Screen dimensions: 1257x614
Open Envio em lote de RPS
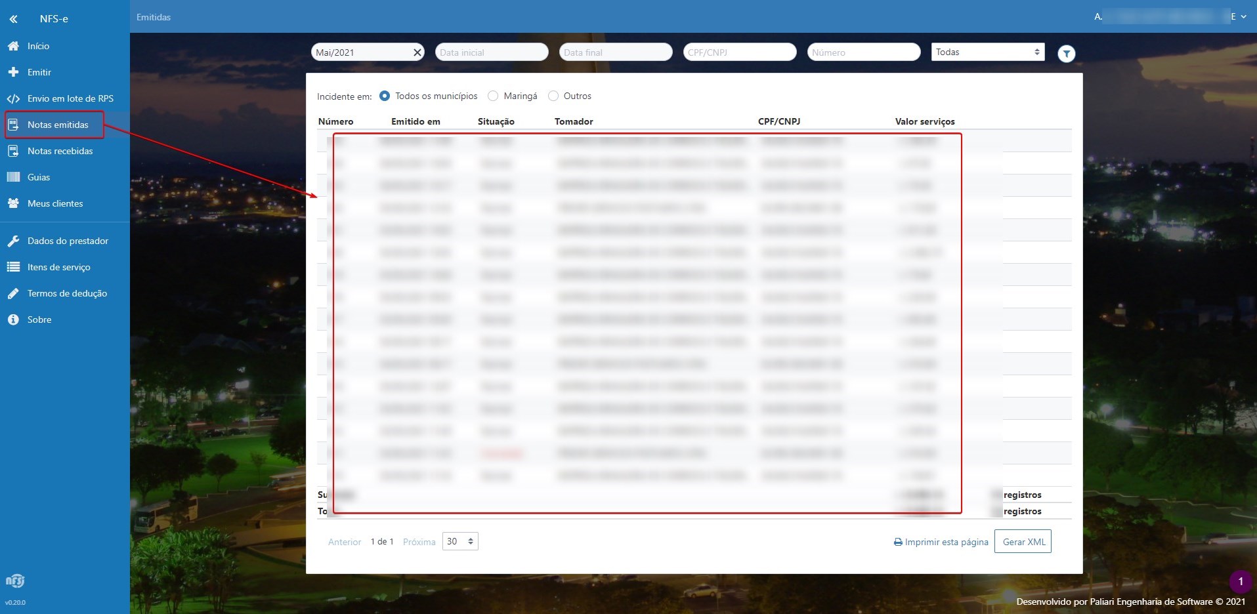pos(70,98)
